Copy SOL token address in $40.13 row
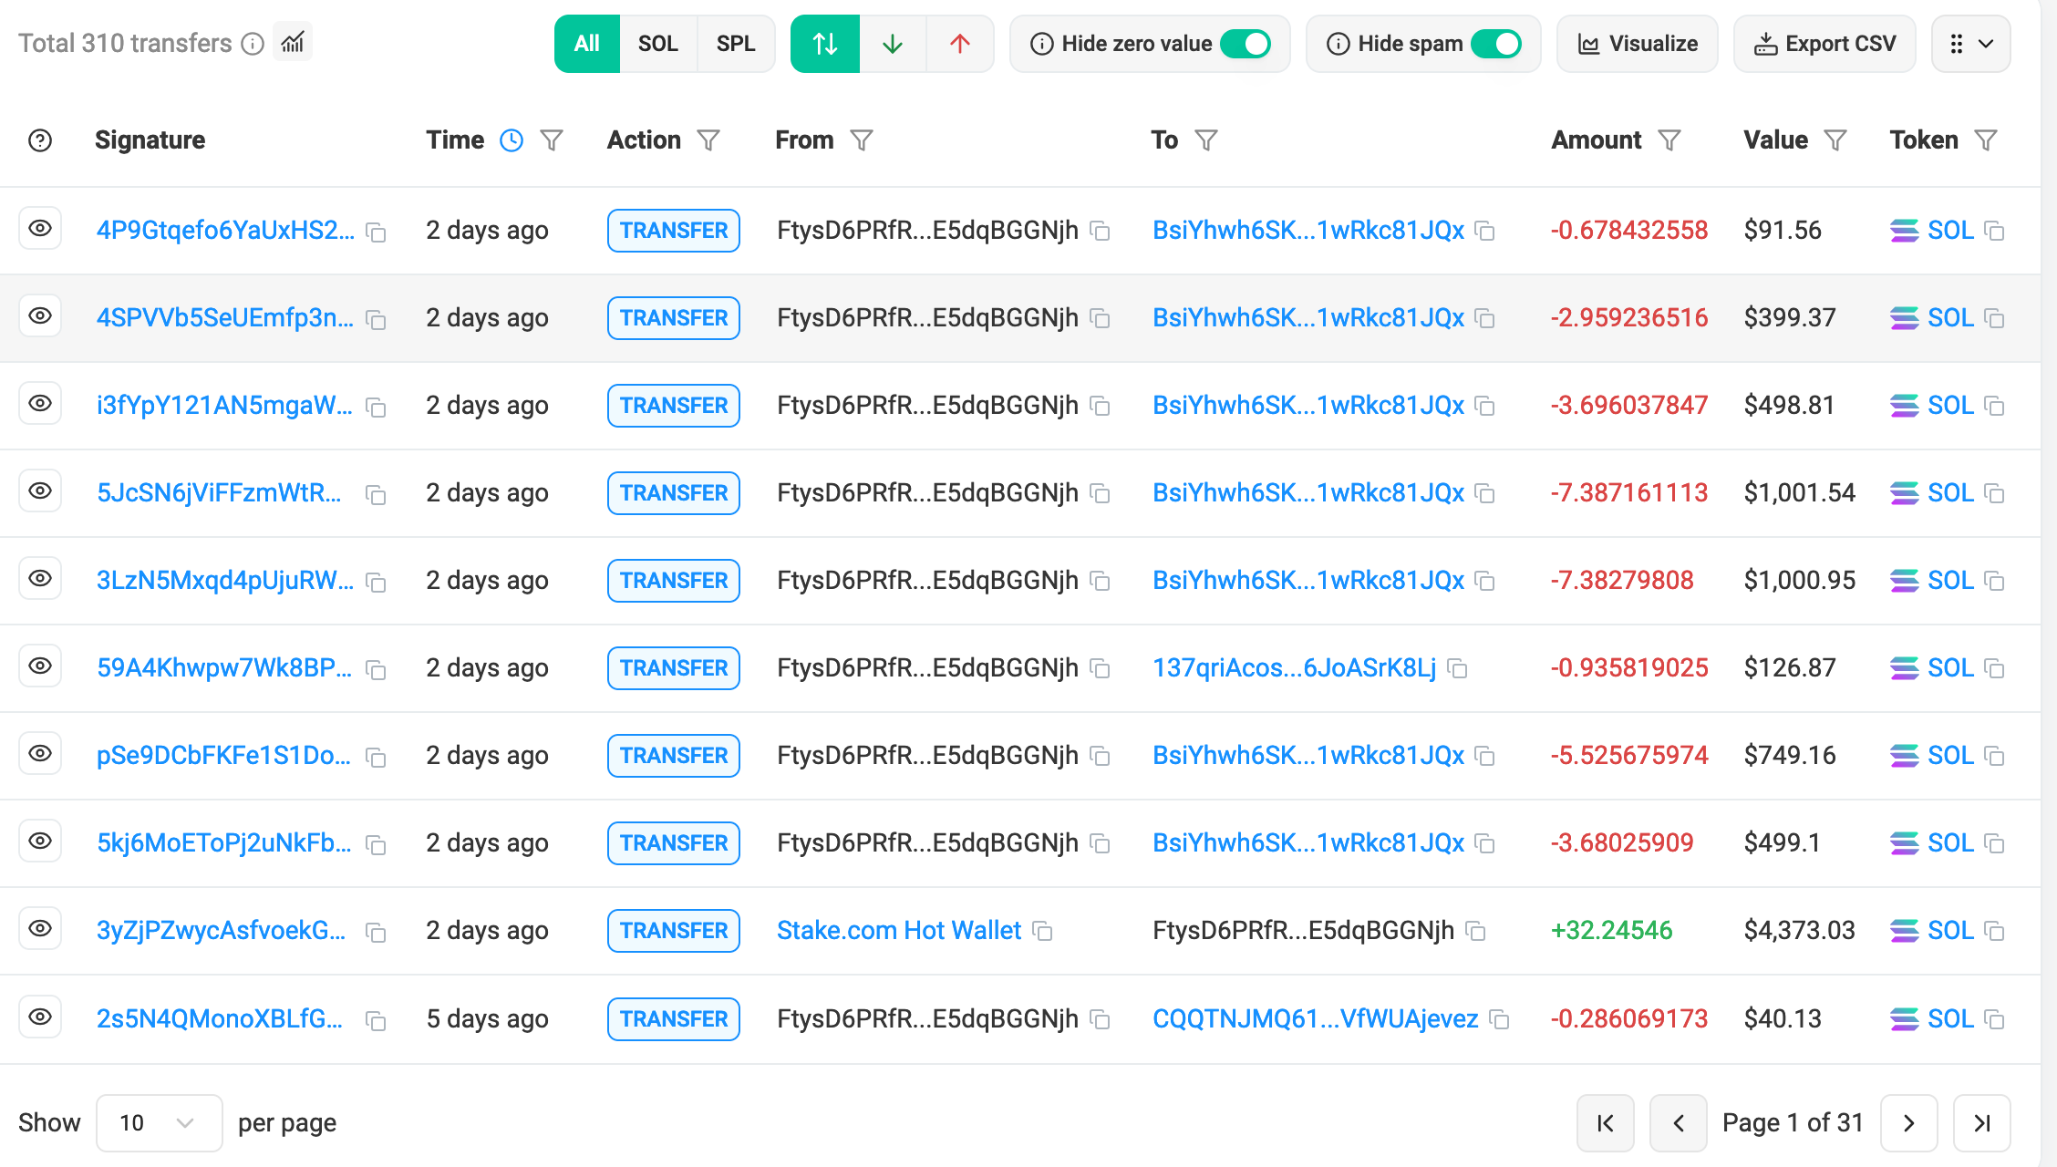The height and width of the screenshot is (1167, 2057). point(1995,1019)
